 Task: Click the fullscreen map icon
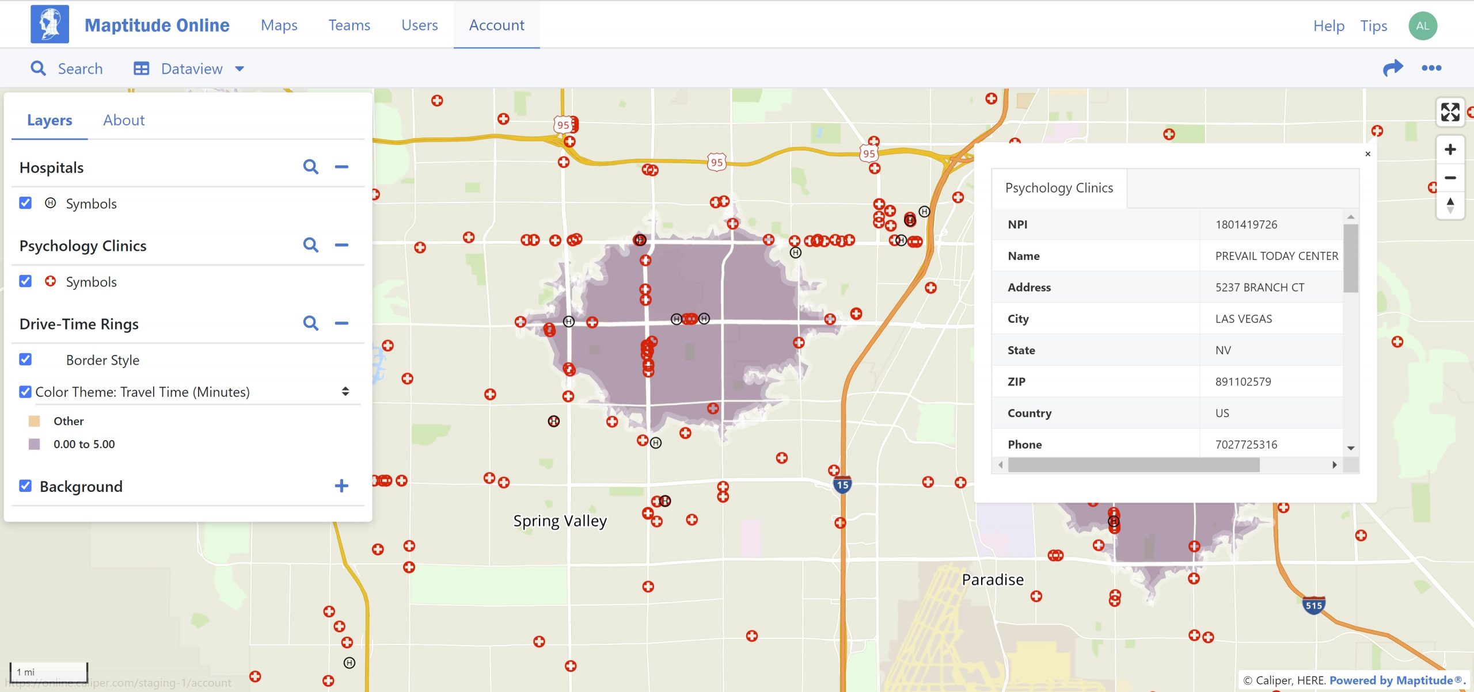[1450, 112]
